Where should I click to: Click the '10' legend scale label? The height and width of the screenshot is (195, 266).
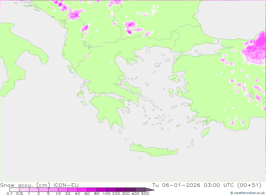point(58,193)
